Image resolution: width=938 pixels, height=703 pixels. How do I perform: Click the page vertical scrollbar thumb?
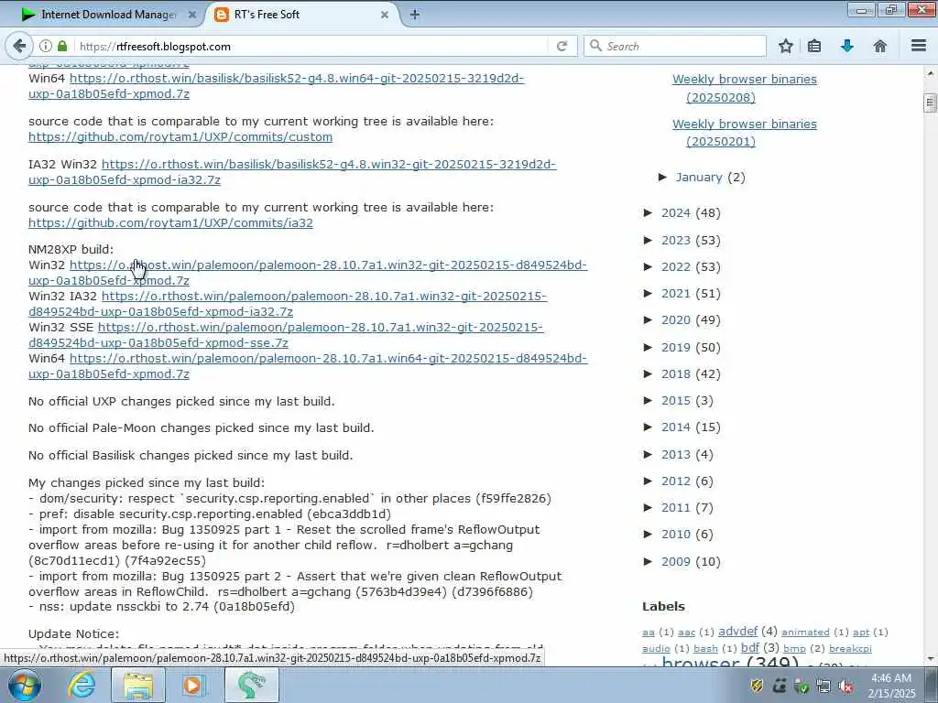(931, 103)
